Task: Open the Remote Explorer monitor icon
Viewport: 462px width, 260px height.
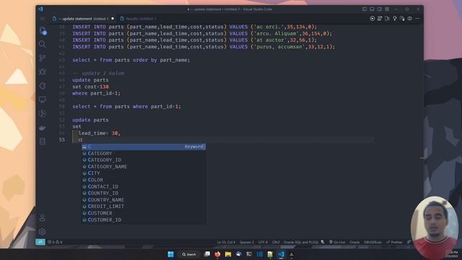Action: coord(43,100)
